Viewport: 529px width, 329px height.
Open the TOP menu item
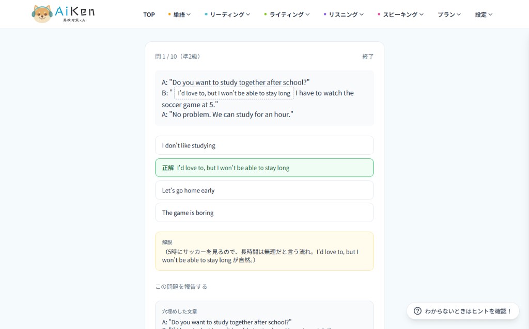pos(149,14)
